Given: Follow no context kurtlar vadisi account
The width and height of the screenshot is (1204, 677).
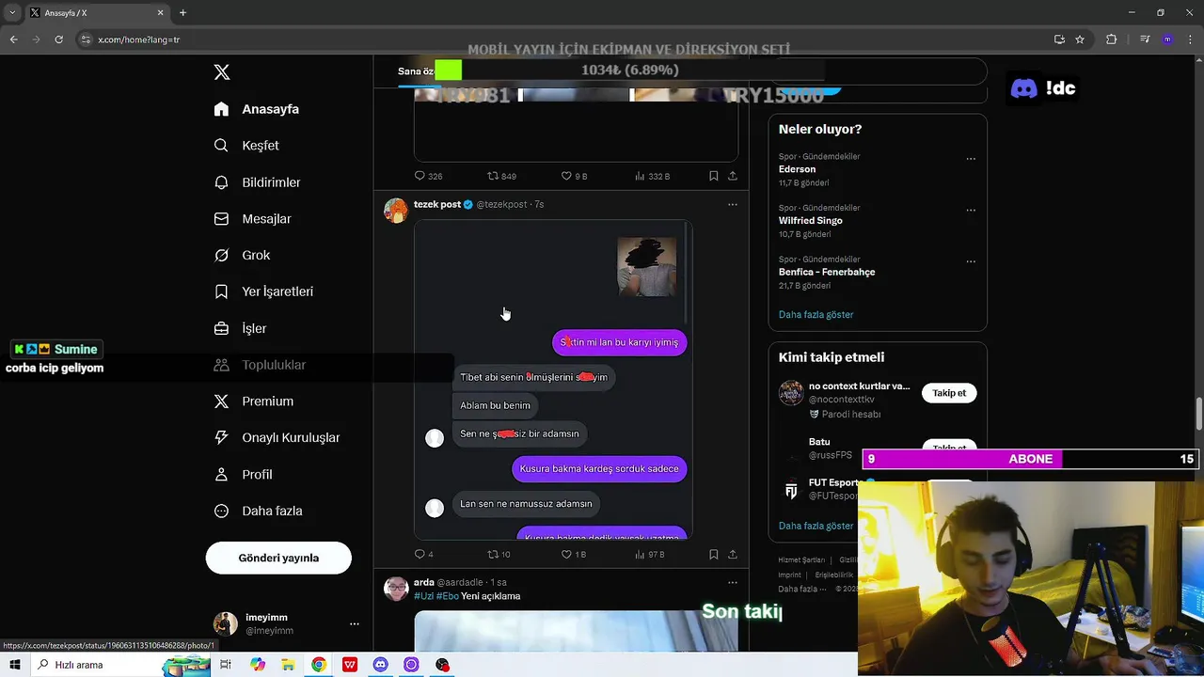Looking at the screenshot, I should [949, 393].
